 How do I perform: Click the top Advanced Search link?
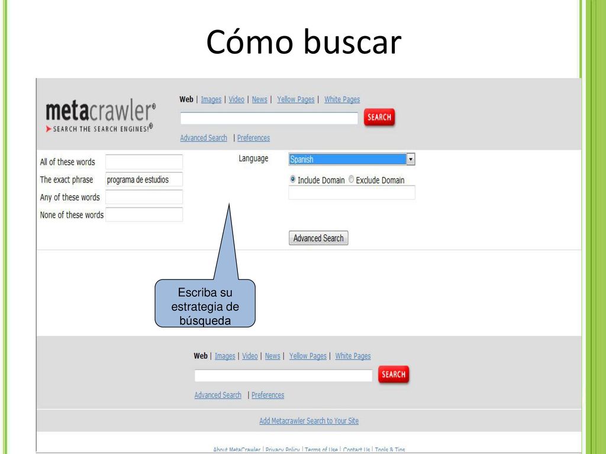tap(204, 138)
